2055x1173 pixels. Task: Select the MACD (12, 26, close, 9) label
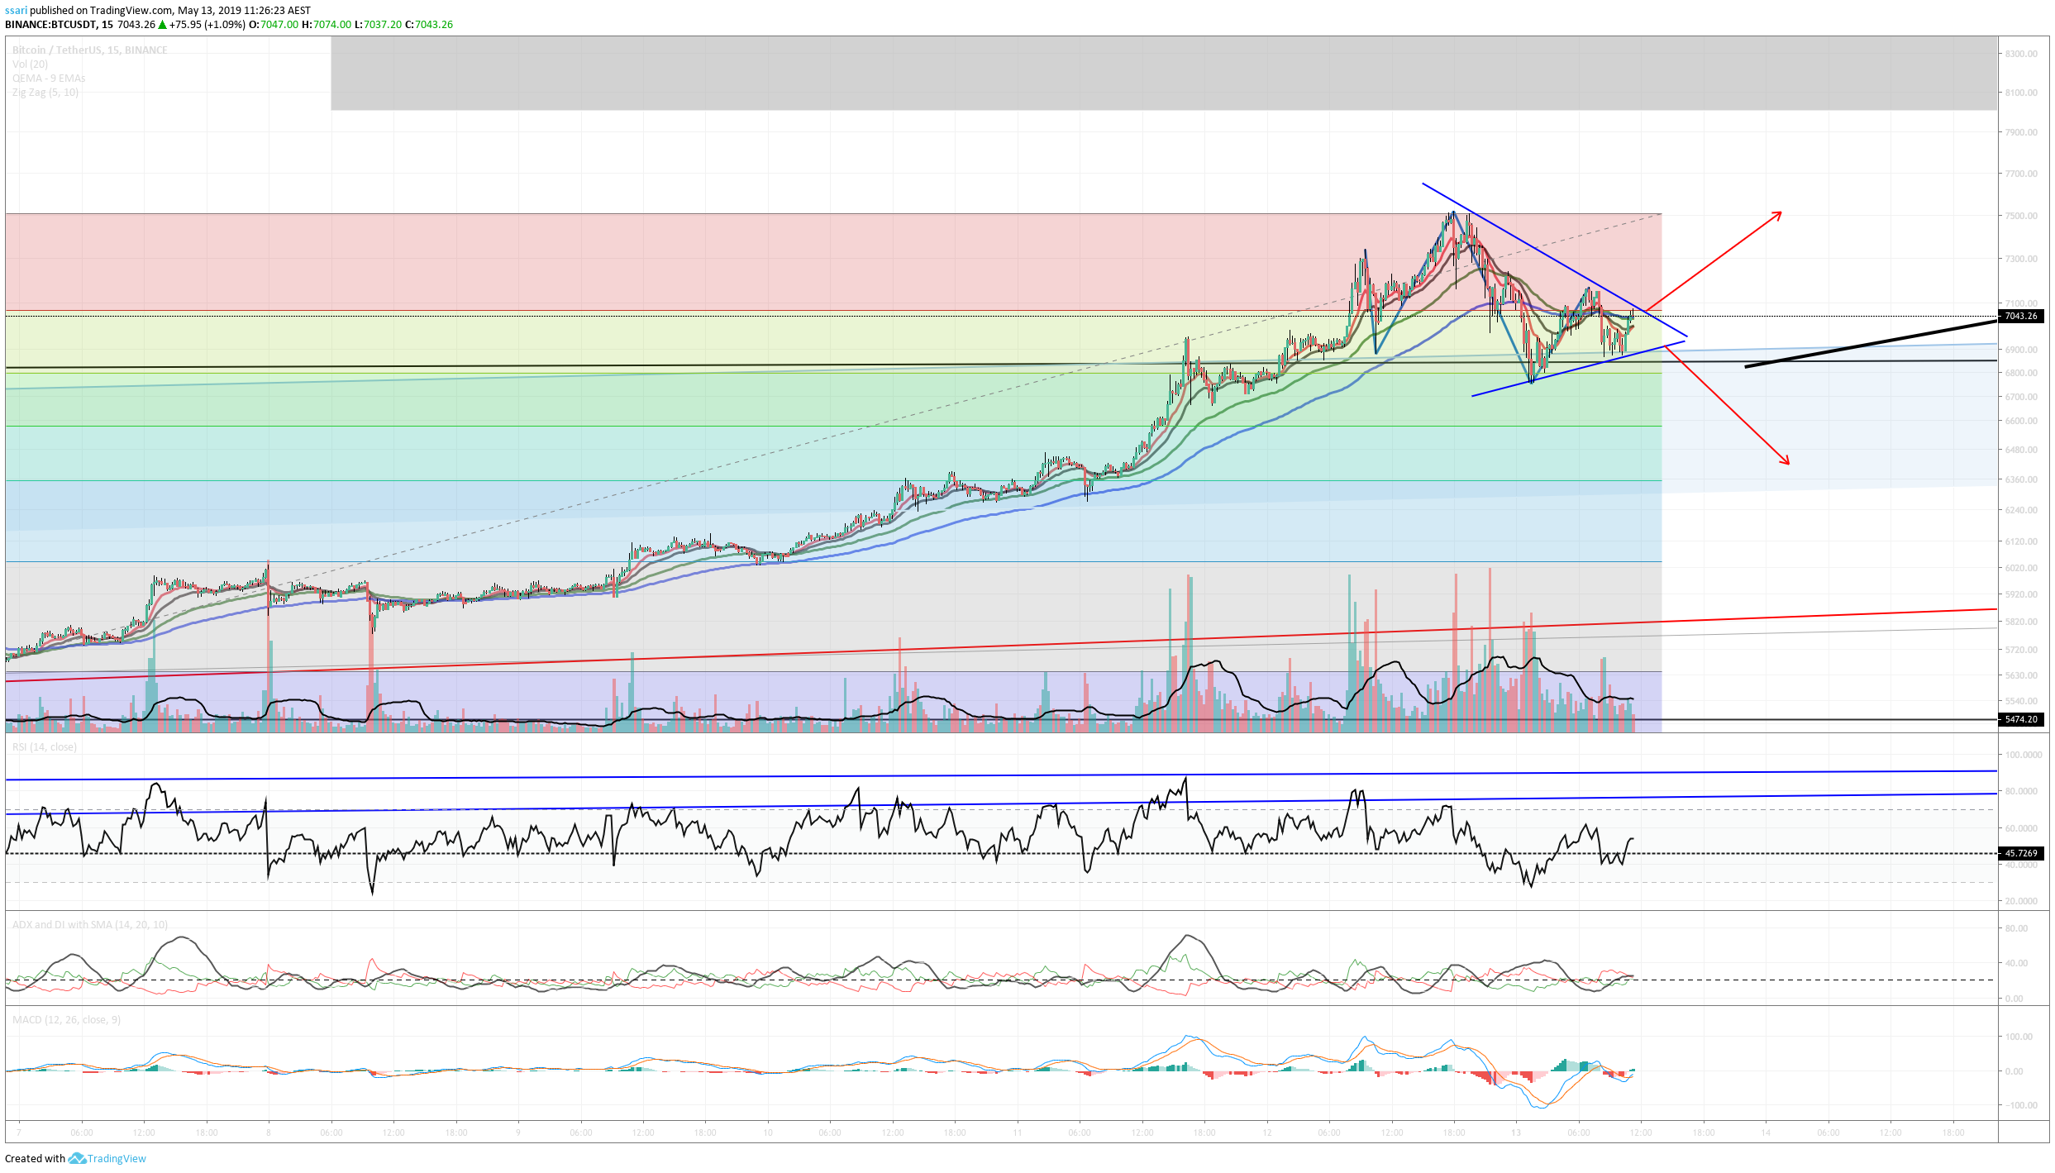pos(67,1020)
